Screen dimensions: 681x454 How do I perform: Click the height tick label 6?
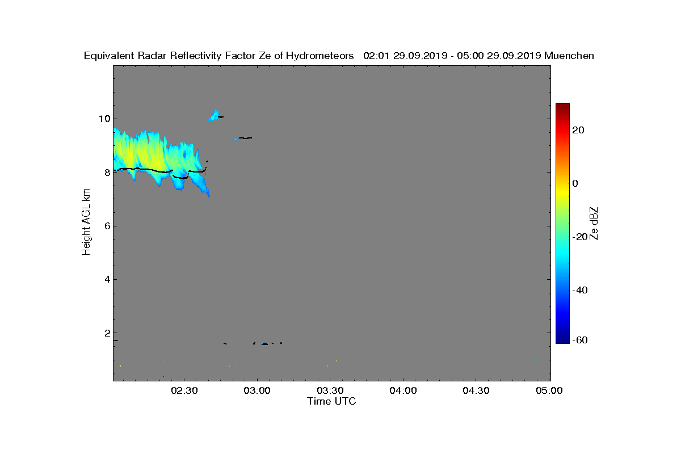click(106, 226)
